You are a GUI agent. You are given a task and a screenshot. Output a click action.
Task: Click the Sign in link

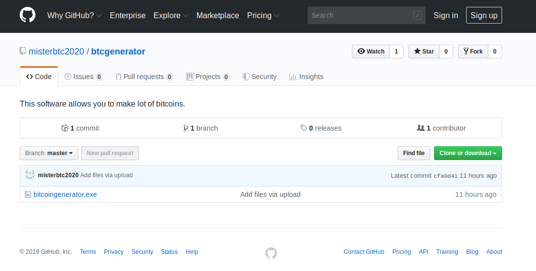coord(446,15)
